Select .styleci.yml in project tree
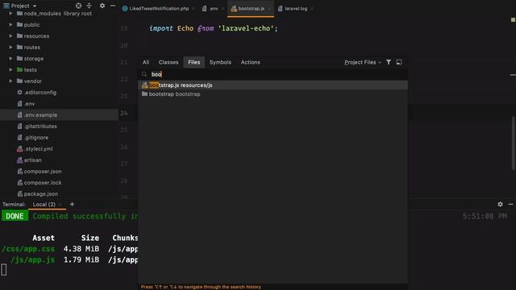This screenshot has width=516, height=290. click(38, 148)
